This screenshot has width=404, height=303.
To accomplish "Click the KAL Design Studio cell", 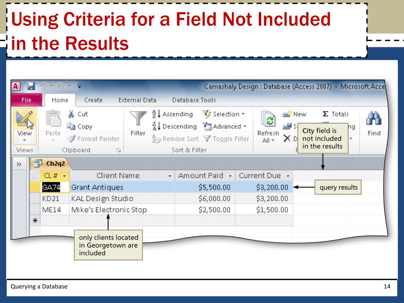I will [x=122, y=198].
